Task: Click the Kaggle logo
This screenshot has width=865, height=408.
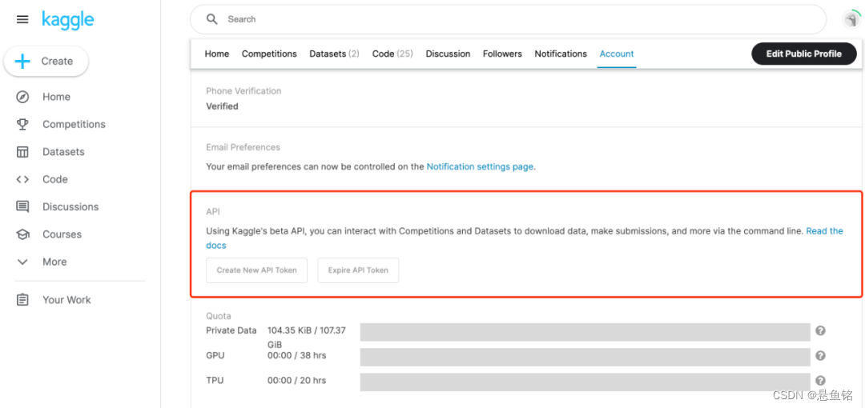Action: tap(68, 19)
